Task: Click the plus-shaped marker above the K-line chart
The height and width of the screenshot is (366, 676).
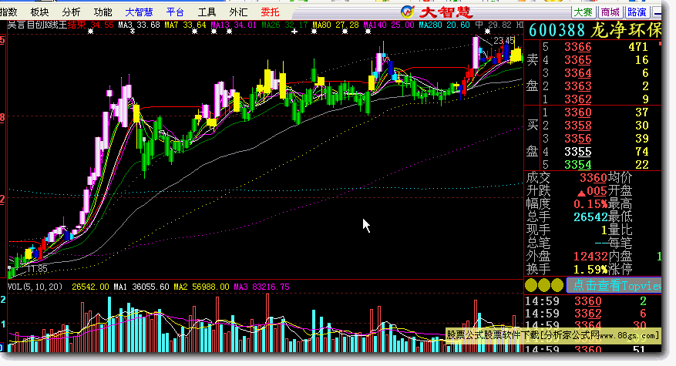Action: 294,32
